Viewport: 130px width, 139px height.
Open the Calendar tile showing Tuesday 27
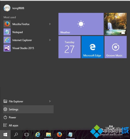(70, 47)
